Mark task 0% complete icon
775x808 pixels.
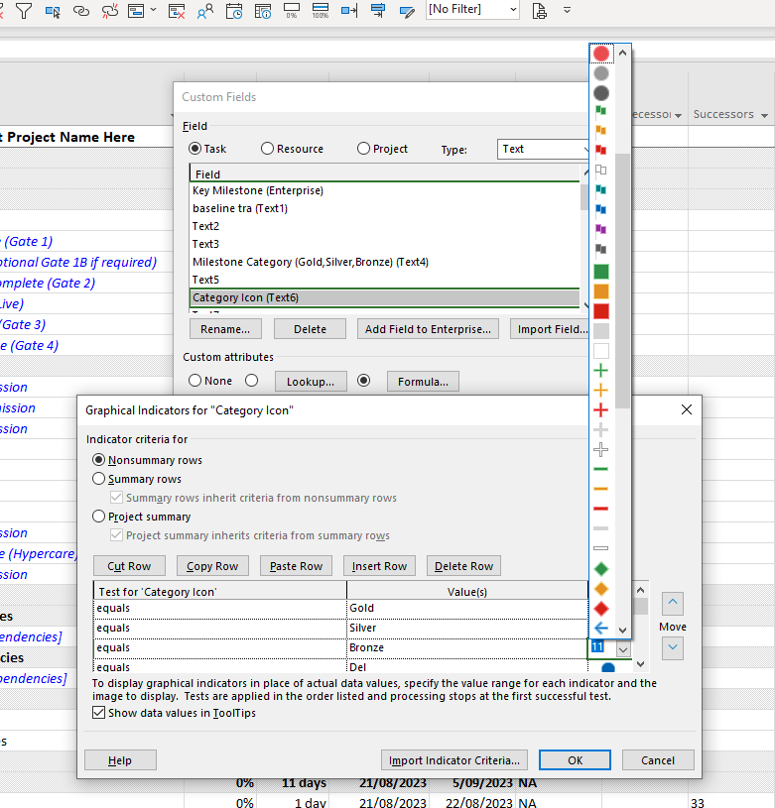point(292,11)
